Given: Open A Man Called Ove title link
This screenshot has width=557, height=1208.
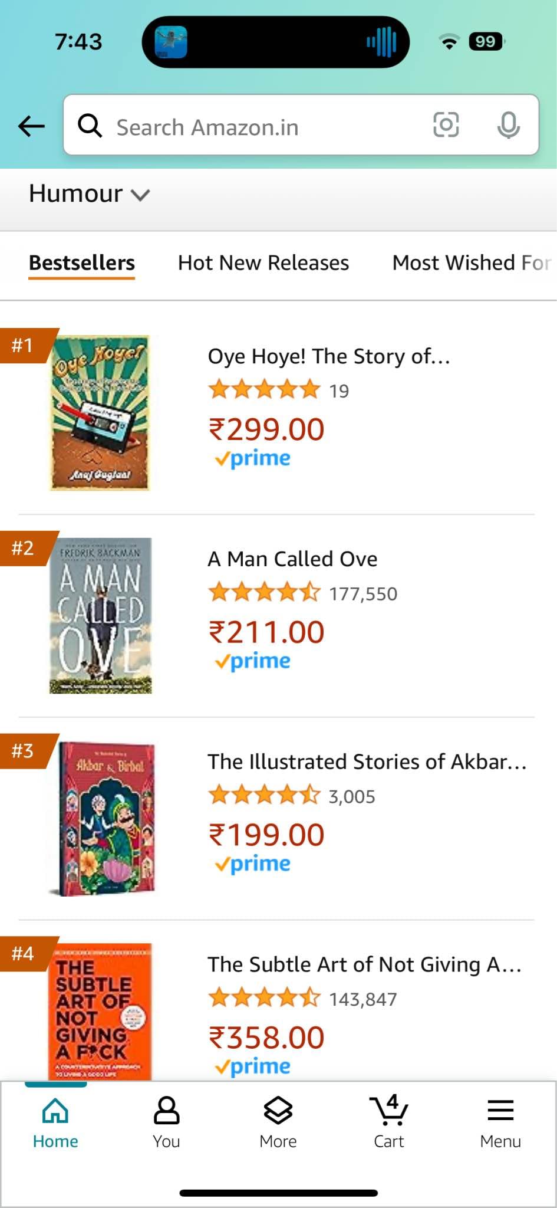Looking at the screenshot, I should point(292,559).
